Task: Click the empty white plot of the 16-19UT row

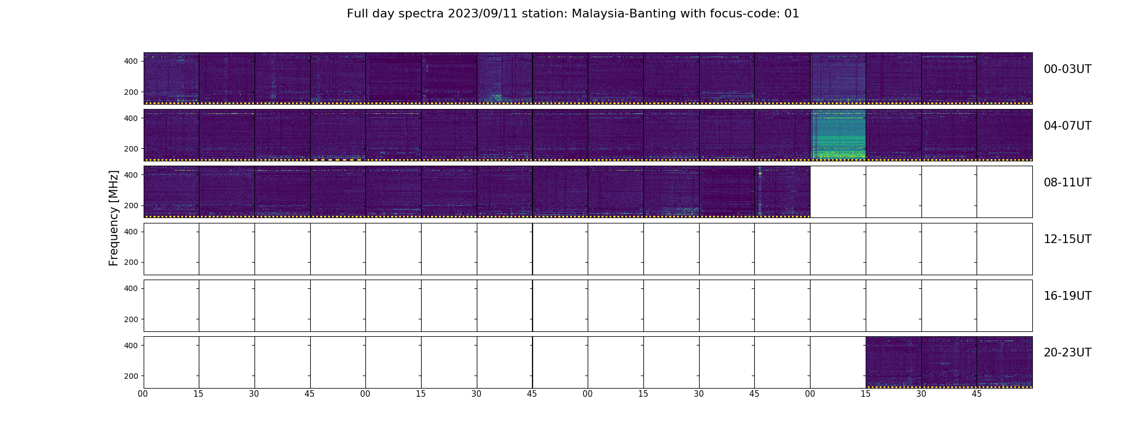Action: 588,306
